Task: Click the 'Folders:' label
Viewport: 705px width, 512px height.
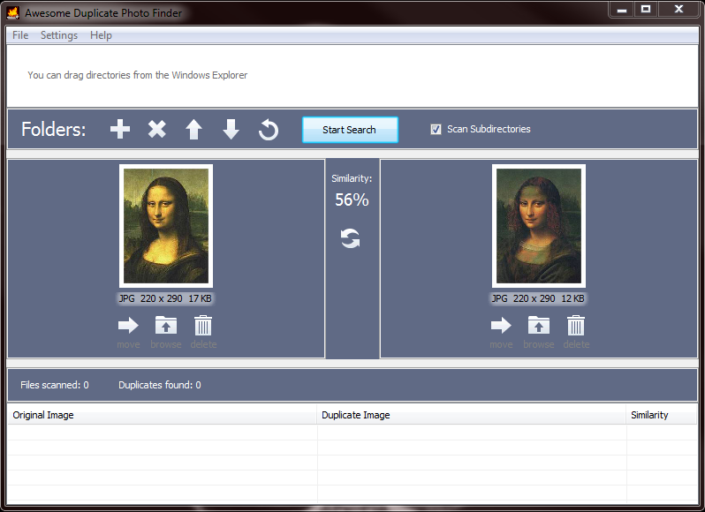Action: [54, 130]
